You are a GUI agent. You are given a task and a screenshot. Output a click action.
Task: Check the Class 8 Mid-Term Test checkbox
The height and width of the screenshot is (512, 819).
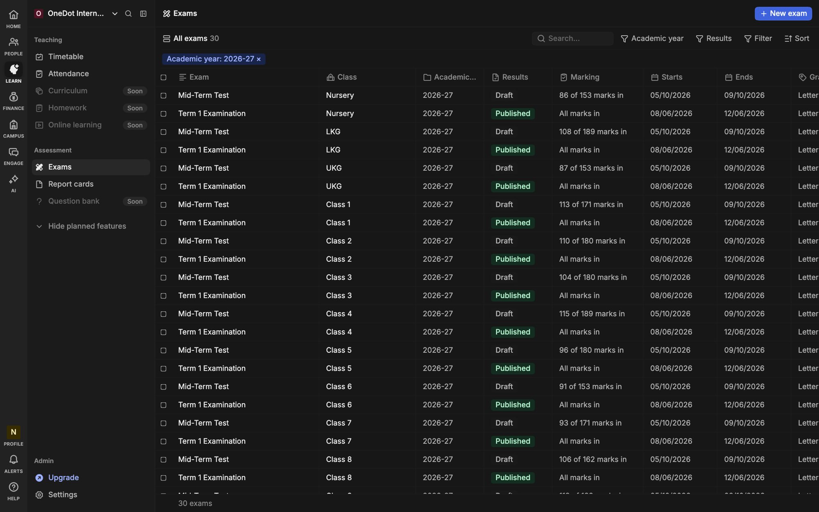[163, 460]
